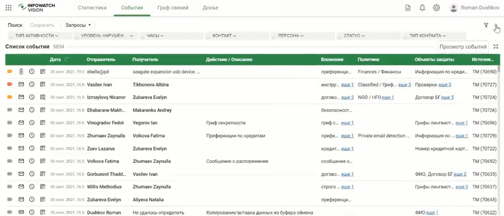Click the sort icon beside Дата
504x216 pixels.
pos(67,59)
